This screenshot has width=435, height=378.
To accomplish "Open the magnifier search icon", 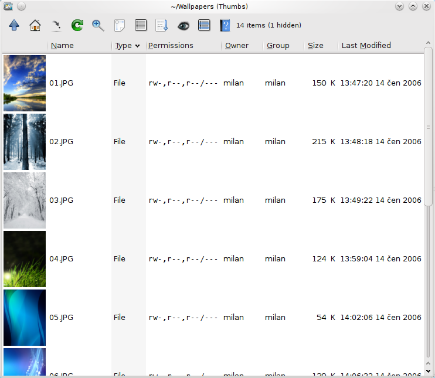I will 98,25.
